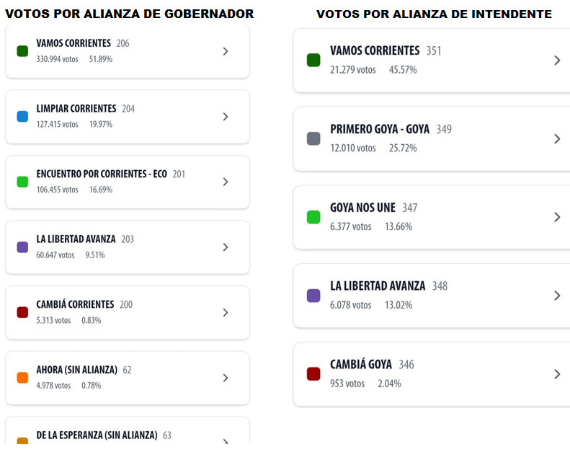The image size is (570, 452).
Task: Click orange Ahora (Sin Alianza) color square
Action: click(x=22, y=378)
